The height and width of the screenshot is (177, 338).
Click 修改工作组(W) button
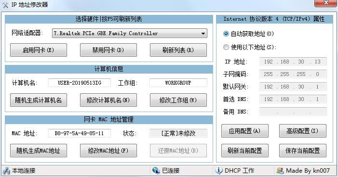[178, 100]
